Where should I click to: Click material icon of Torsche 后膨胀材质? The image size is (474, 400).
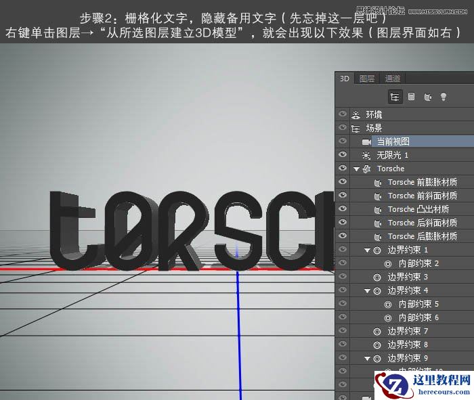378,237
